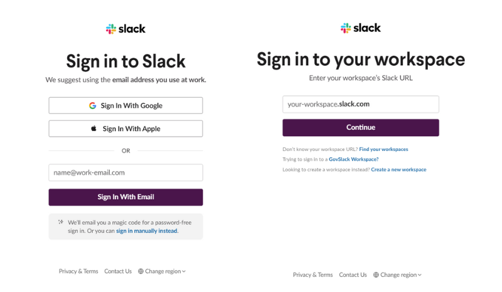This screenshot has width=502, height=292.
Task: Open Create a new workspace link
Action: click(x=398, y=170)
